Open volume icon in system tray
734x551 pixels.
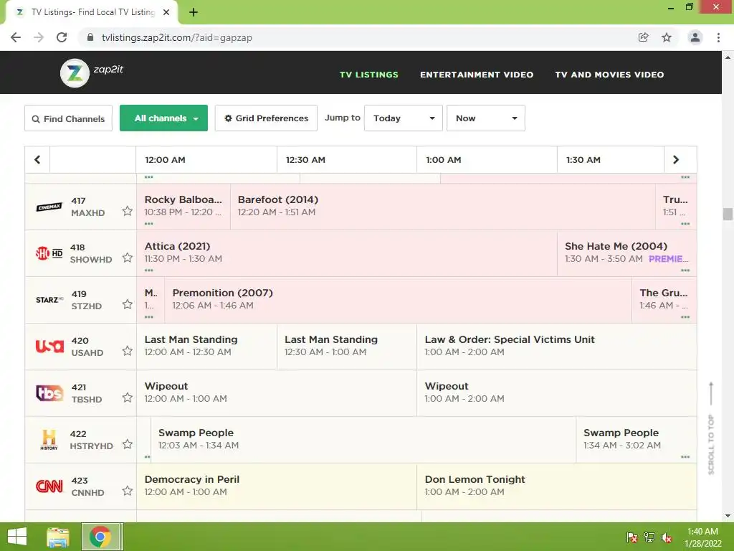pyautogui.click(x=666, y=537)
